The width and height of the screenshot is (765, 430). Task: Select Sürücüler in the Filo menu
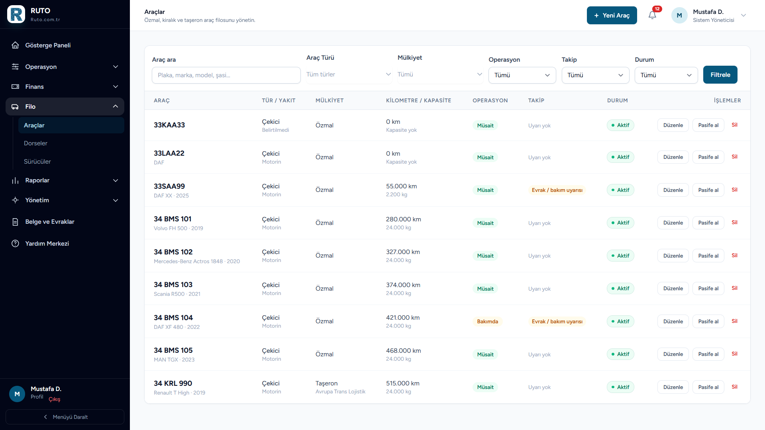click(37, 162)
